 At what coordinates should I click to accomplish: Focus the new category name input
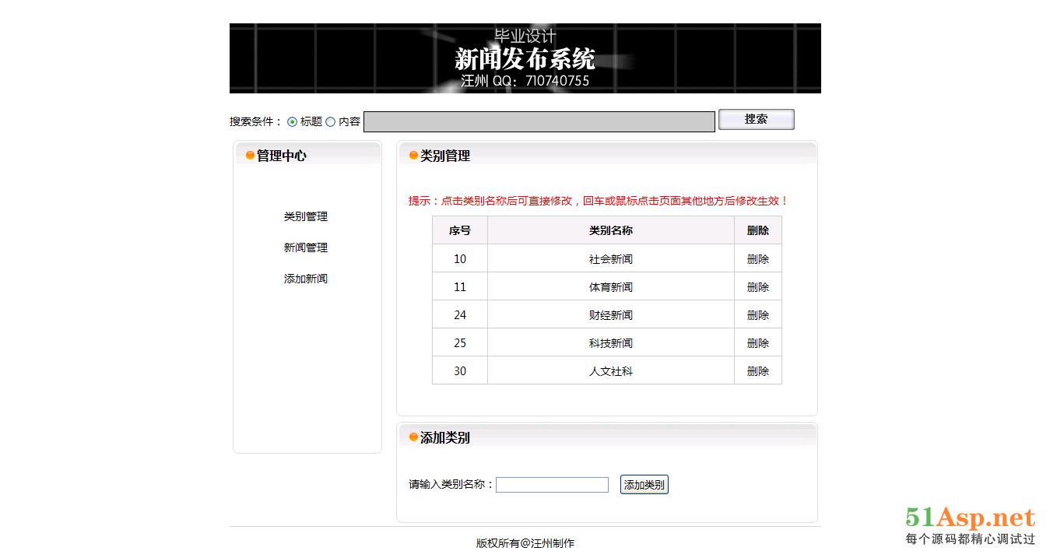552,485
